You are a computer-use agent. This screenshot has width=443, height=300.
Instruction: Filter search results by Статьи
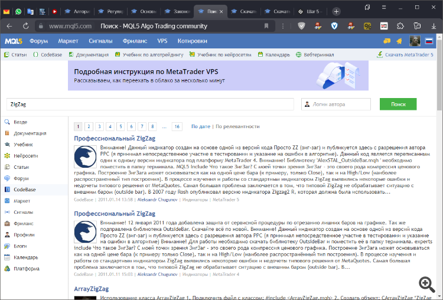pyautogui.click(x=21, y=167)
